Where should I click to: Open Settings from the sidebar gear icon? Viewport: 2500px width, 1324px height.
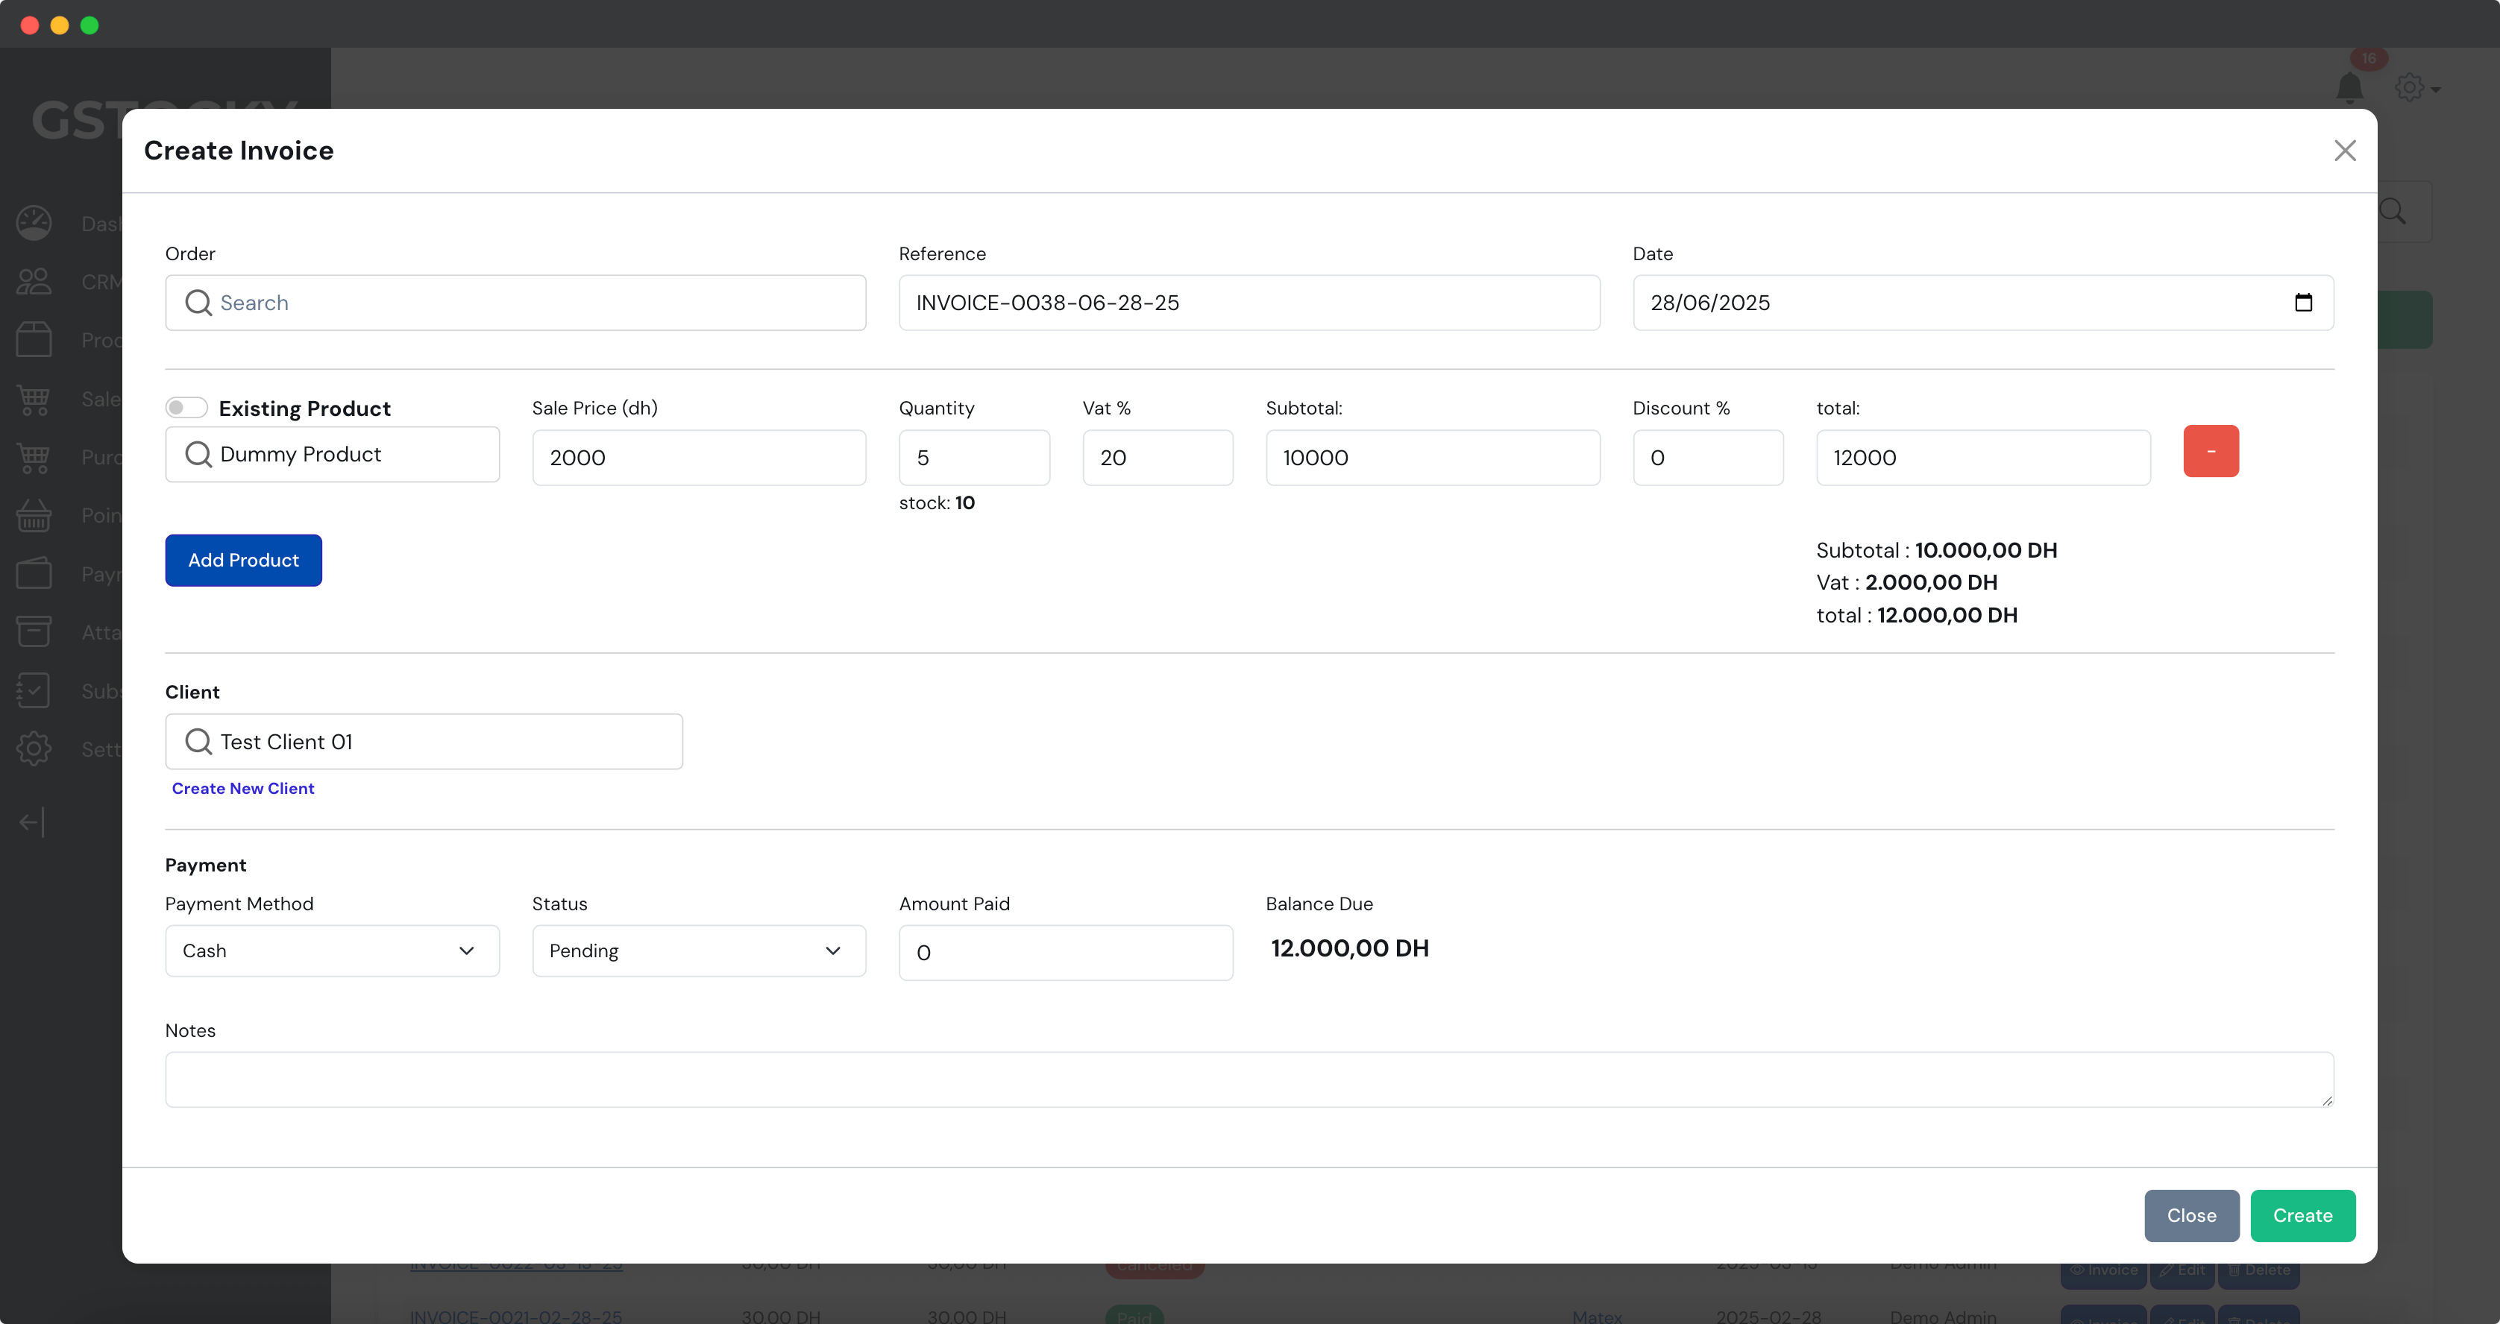[35, 748]
